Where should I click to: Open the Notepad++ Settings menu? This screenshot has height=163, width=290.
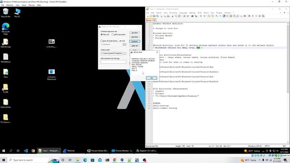pyautogui.click(x=192, y=13)
